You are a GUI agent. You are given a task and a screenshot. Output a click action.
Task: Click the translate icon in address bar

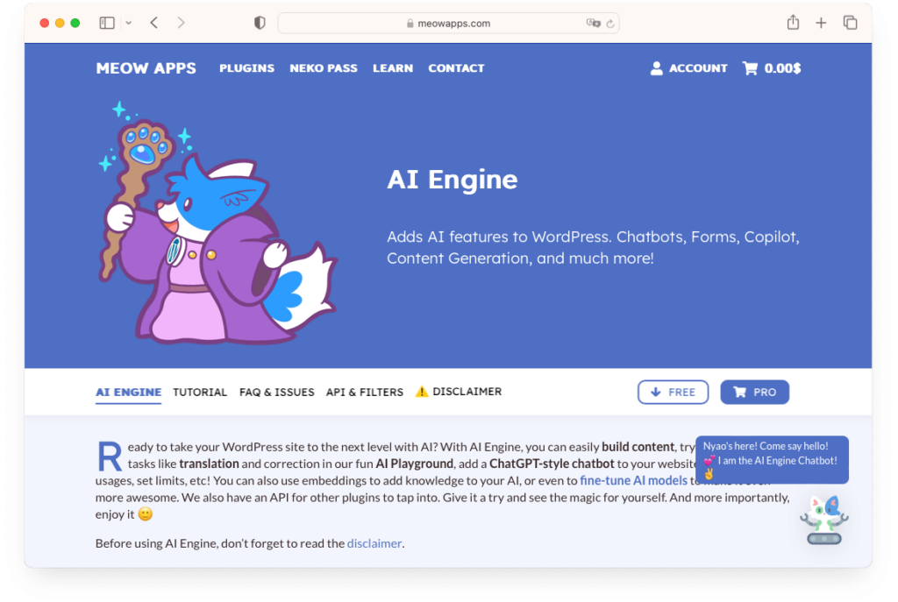[593, 23]
